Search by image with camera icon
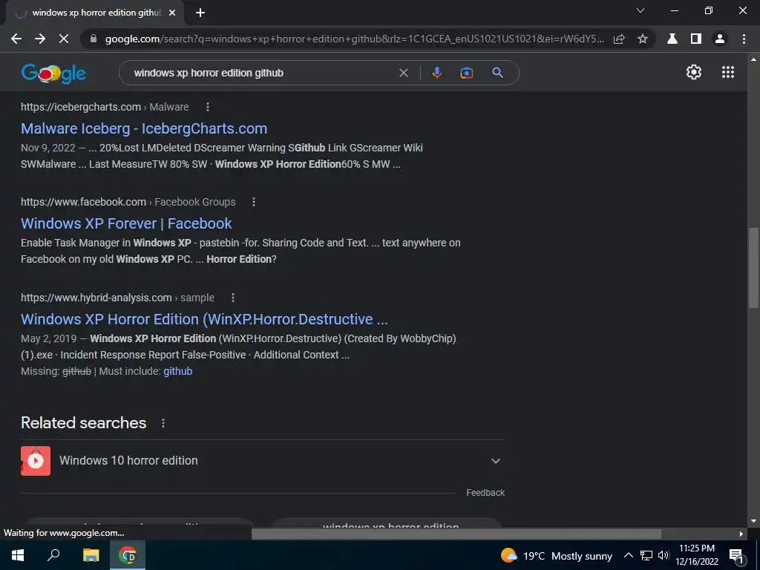This screenshot has height=570, width=760. [467, 73]
